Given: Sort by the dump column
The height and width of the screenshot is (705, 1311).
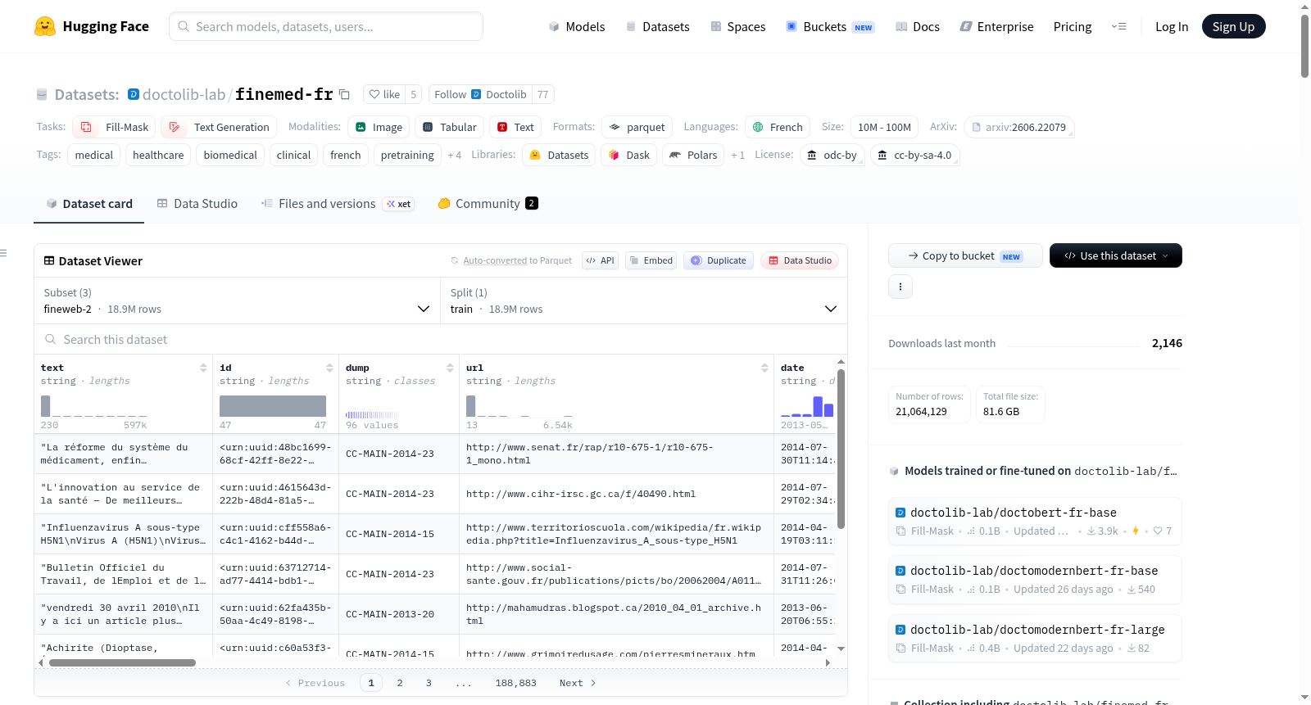Looking at the screenshot, I should click(x=450, y=368).
